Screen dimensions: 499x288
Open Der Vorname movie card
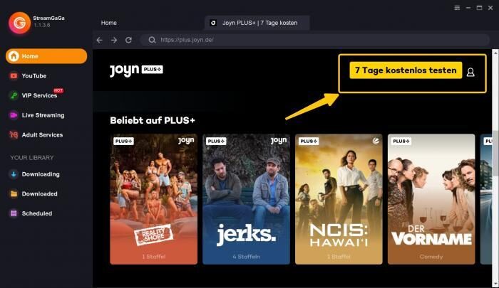pyautogui.click(x=431, y=199)
